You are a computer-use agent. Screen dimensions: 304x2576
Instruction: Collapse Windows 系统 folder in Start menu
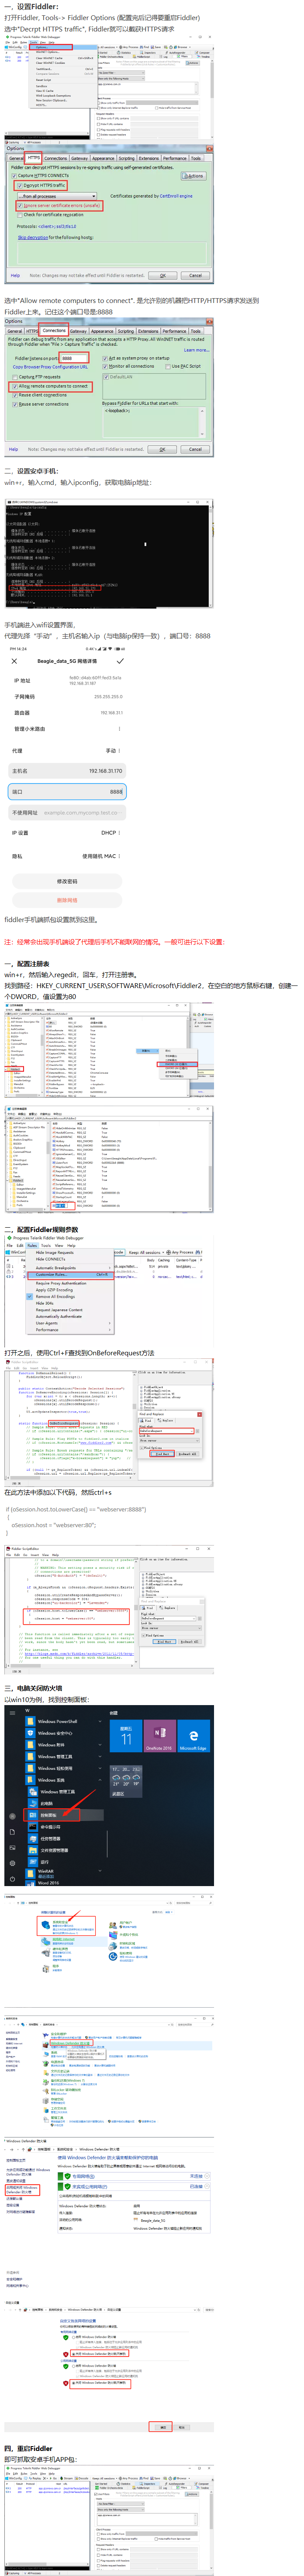[x=65, y=1780]
